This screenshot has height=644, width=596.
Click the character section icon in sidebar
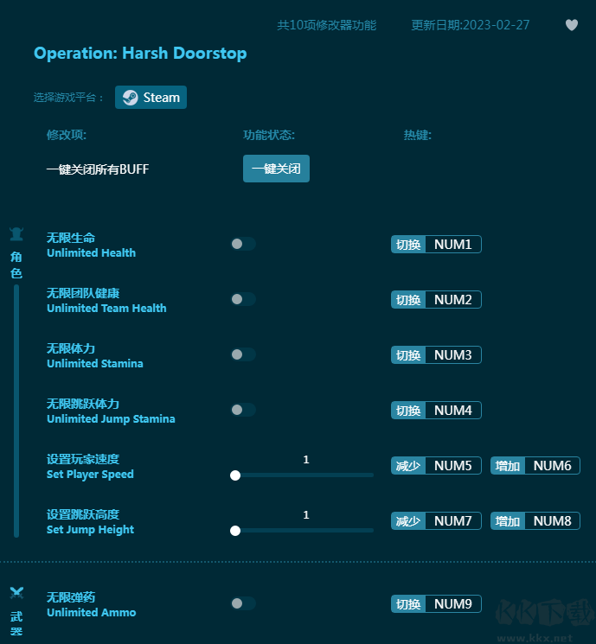point(16,233)
